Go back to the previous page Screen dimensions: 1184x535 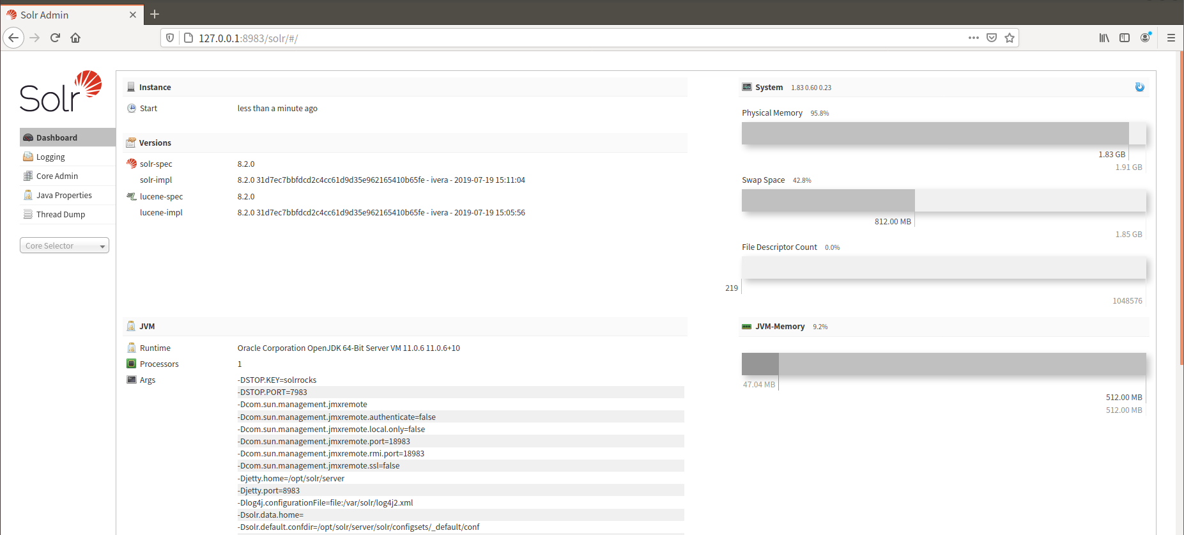[13, 38]
